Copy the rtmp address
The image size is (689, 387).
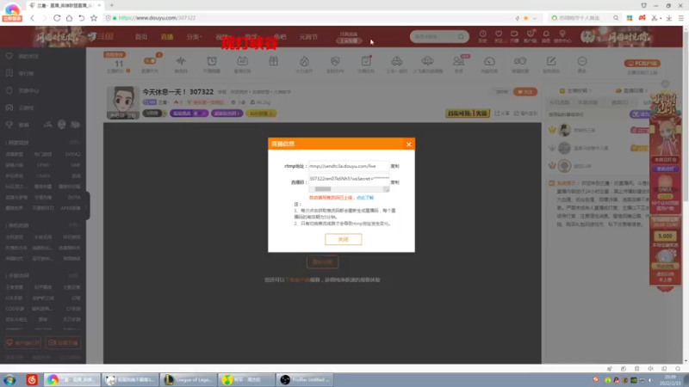coord(395,166)
